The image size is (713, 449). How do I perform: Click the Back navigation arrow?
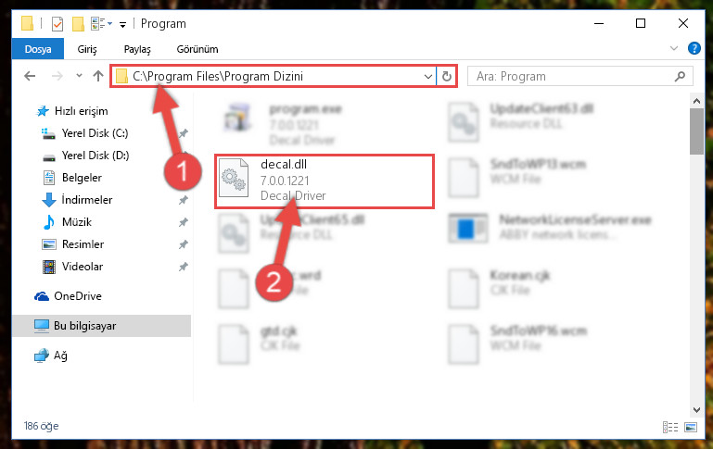[x=30, y=76]
